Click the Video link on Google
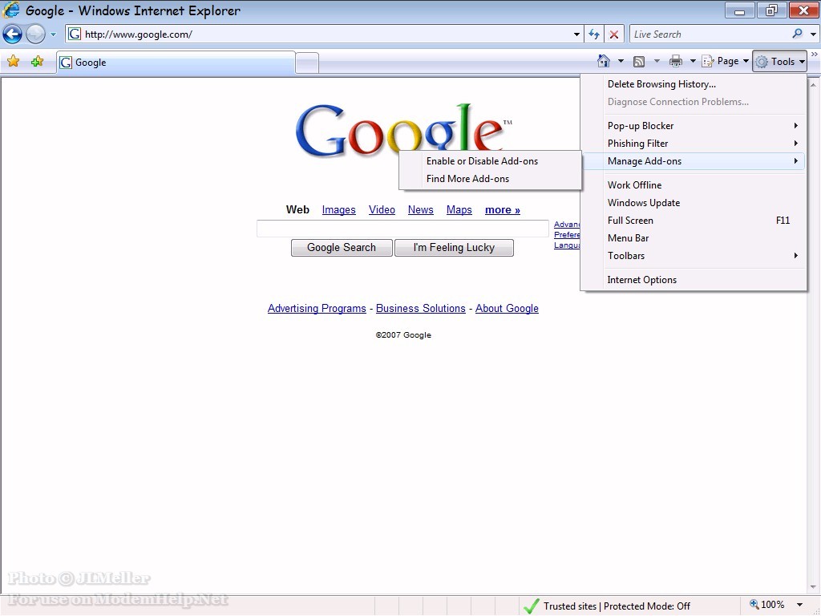821x616 pixels. point(382,210)
